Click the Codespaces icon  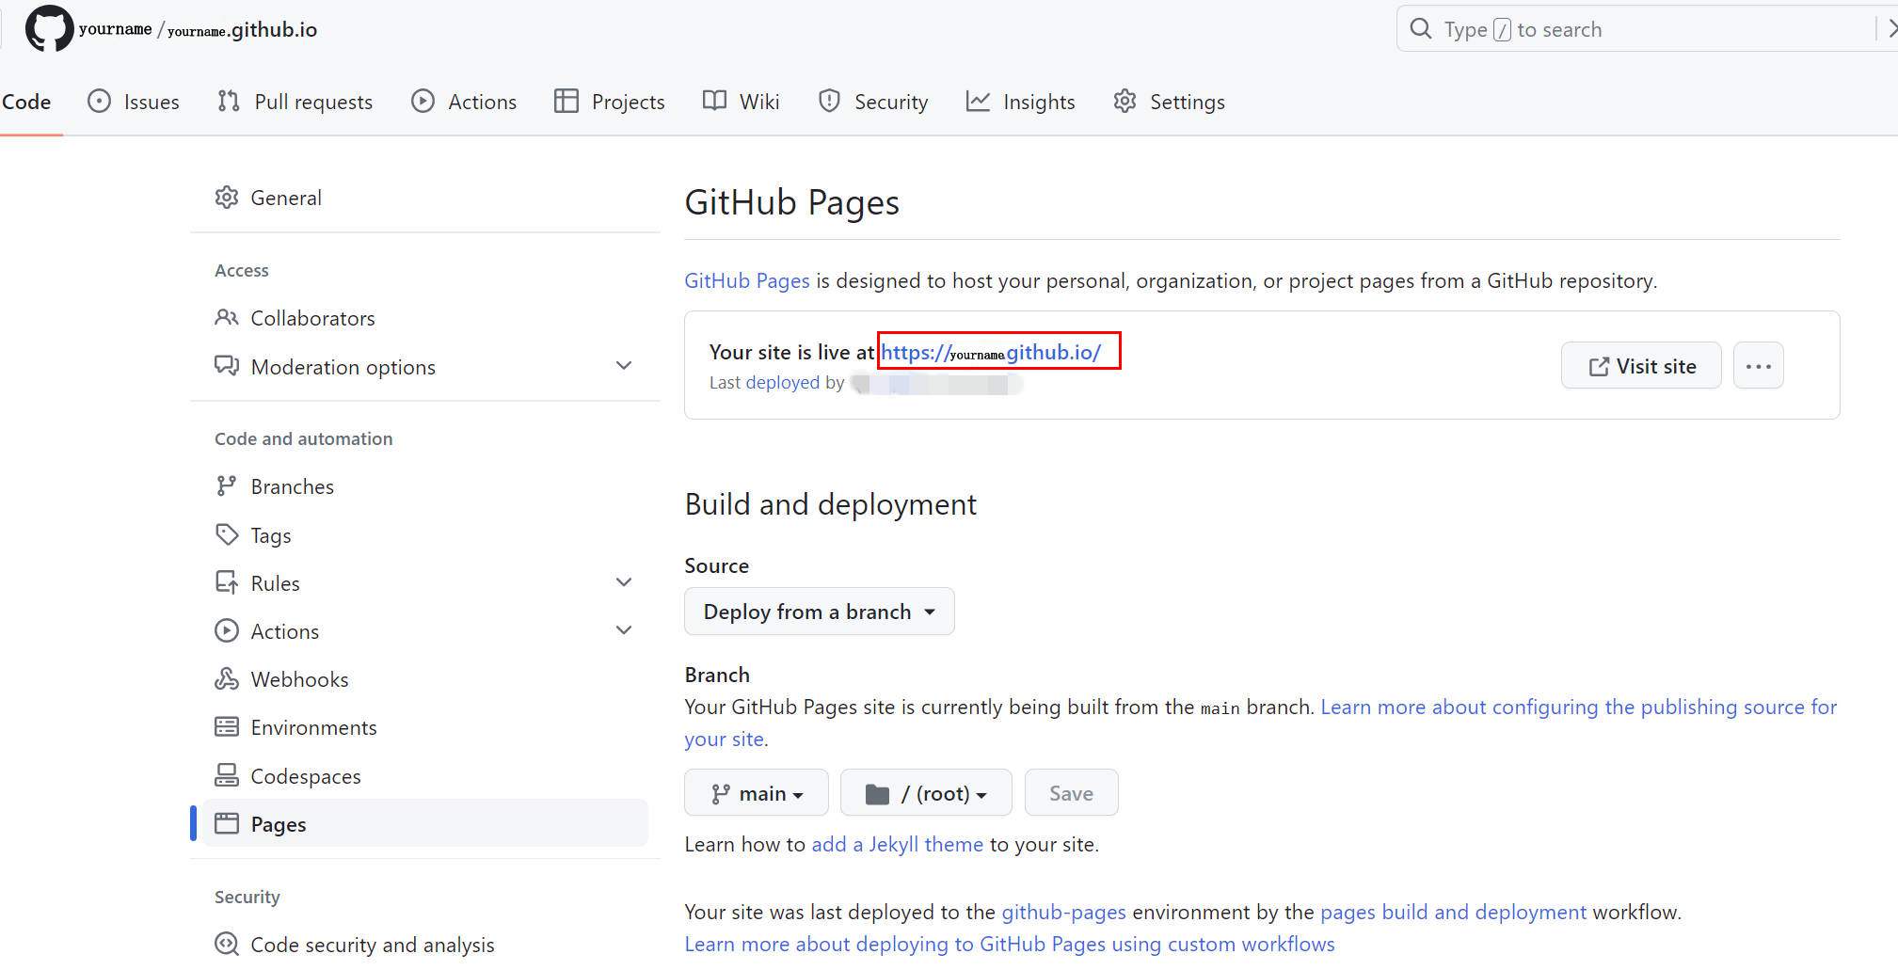click(x=227, y=775)
